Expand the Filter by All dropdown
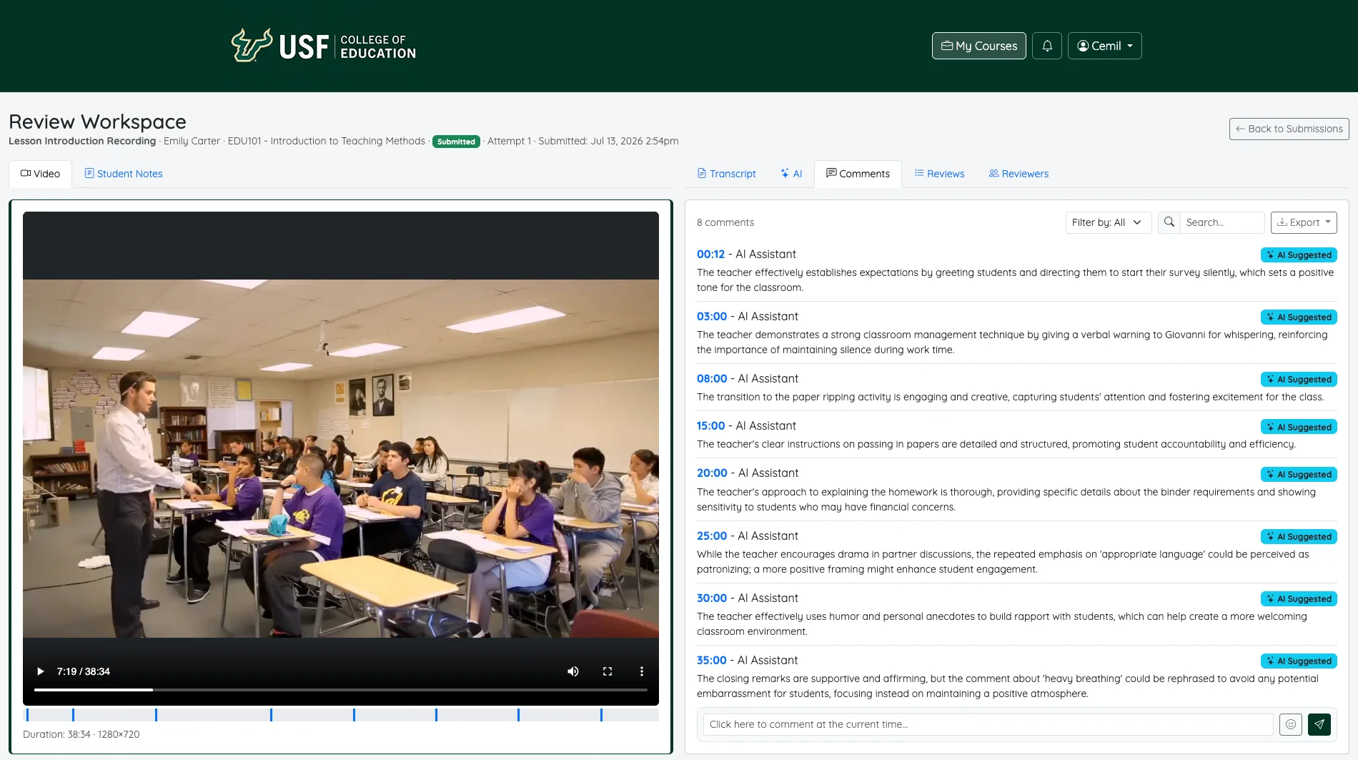Screen dimensions: 1358x760 [1109, 222]
